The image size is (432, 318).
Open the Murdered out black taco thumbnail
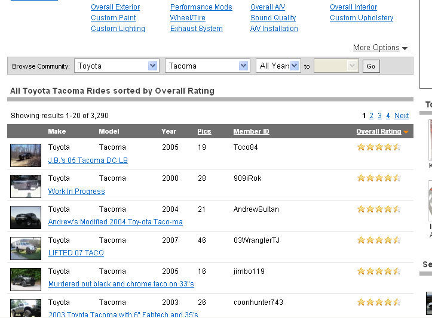pyautogui.click(x=26, y=280)
